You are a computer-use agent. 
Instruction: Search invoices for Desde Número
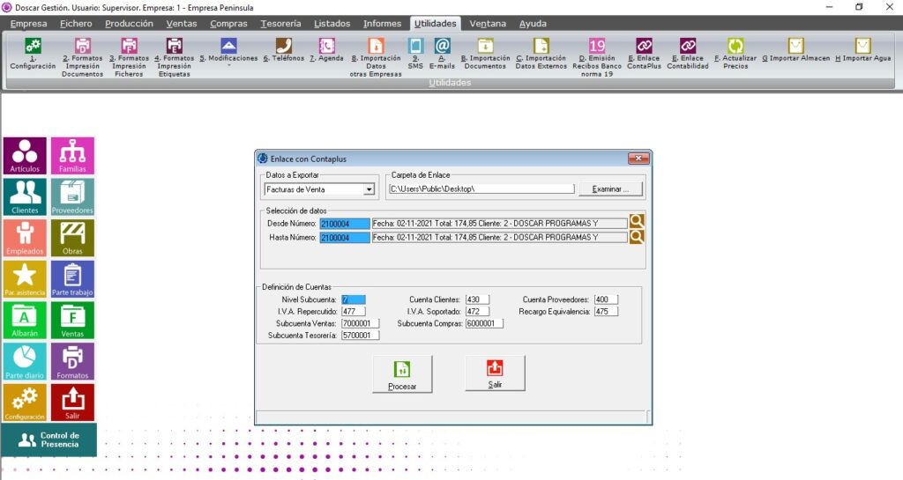click(x=637, y=223)
